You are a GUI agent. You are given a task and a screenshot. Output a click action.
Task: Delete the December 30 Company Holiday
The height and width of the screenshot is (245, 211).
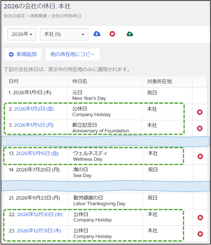click(200, 217)
